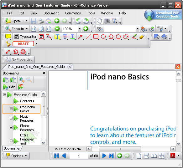The height and width of the screenshot is (168, 183).
Task: Enable continuous facing pages layout
Action: 161,156
